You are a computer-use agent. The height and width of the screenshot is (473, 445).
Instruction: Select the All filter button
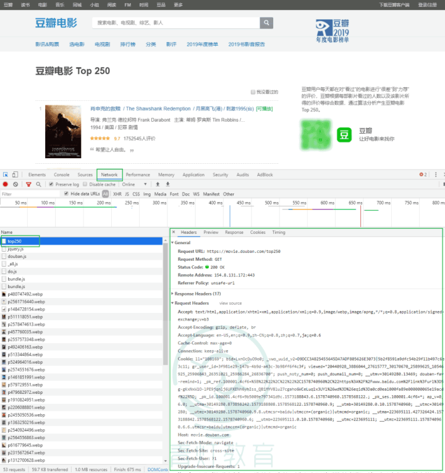click(106, 194)
